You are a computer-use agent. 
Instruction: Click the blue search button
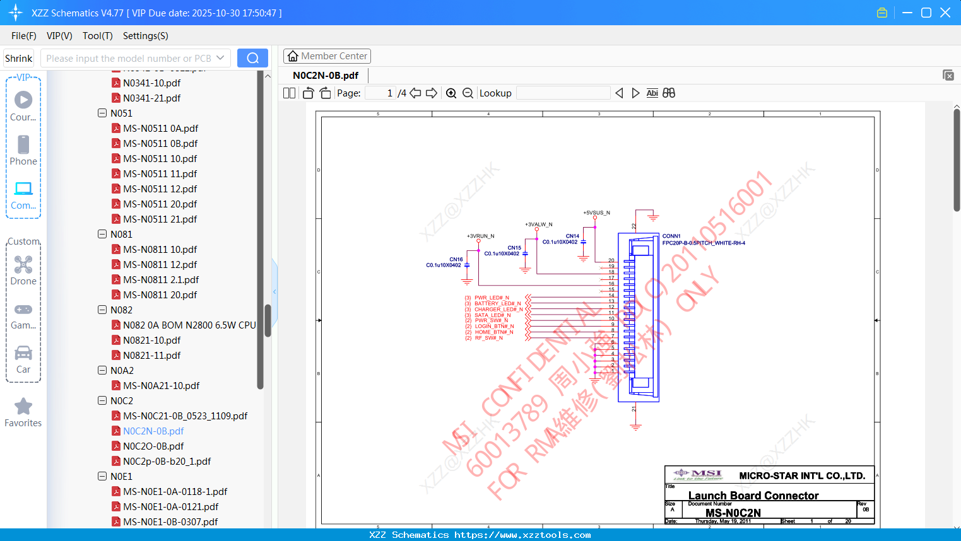tap(252, 58)
